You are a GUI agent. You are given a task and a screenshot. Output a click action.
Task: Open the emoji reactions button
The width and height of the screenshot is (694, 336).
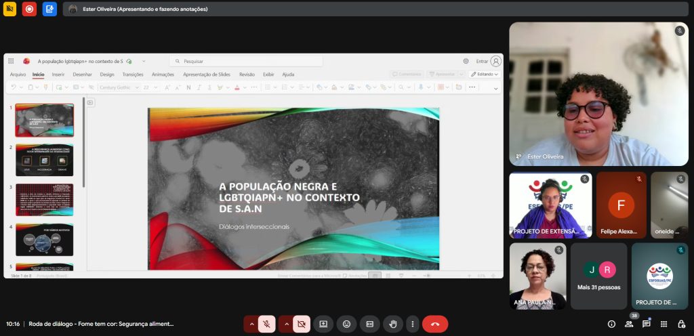tap(346, 324)
